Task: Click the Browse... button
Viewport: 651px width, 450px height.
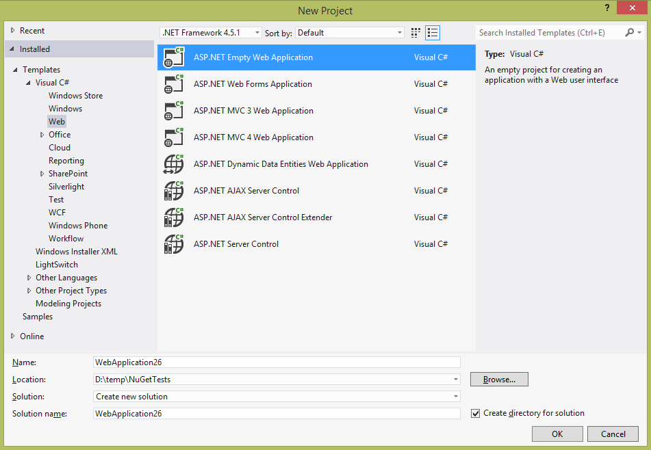Action: coord(499,380)
